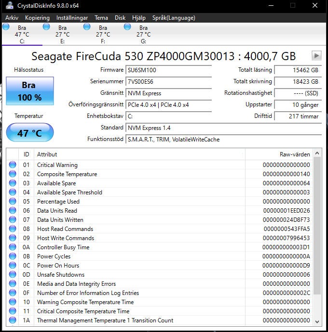
Task: Click status icon of Media and Data Integrity Errors row
Action: coord(13,283)
